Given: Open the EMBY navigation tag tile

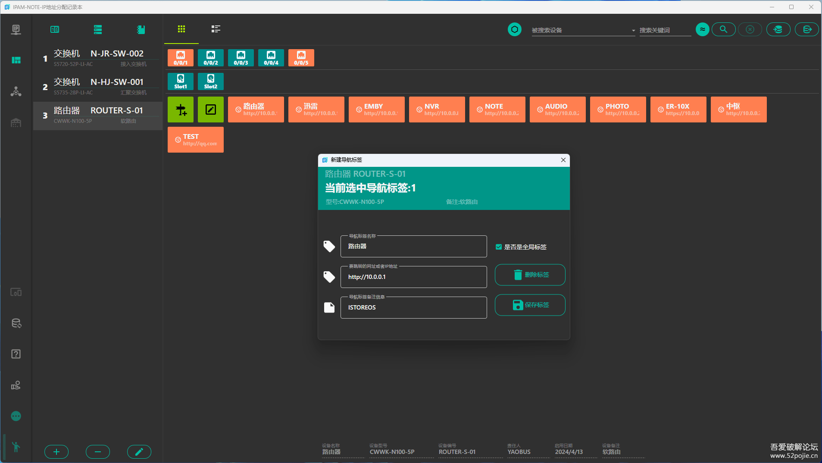Looking at the screenshot, I should [x=376, y=109].
